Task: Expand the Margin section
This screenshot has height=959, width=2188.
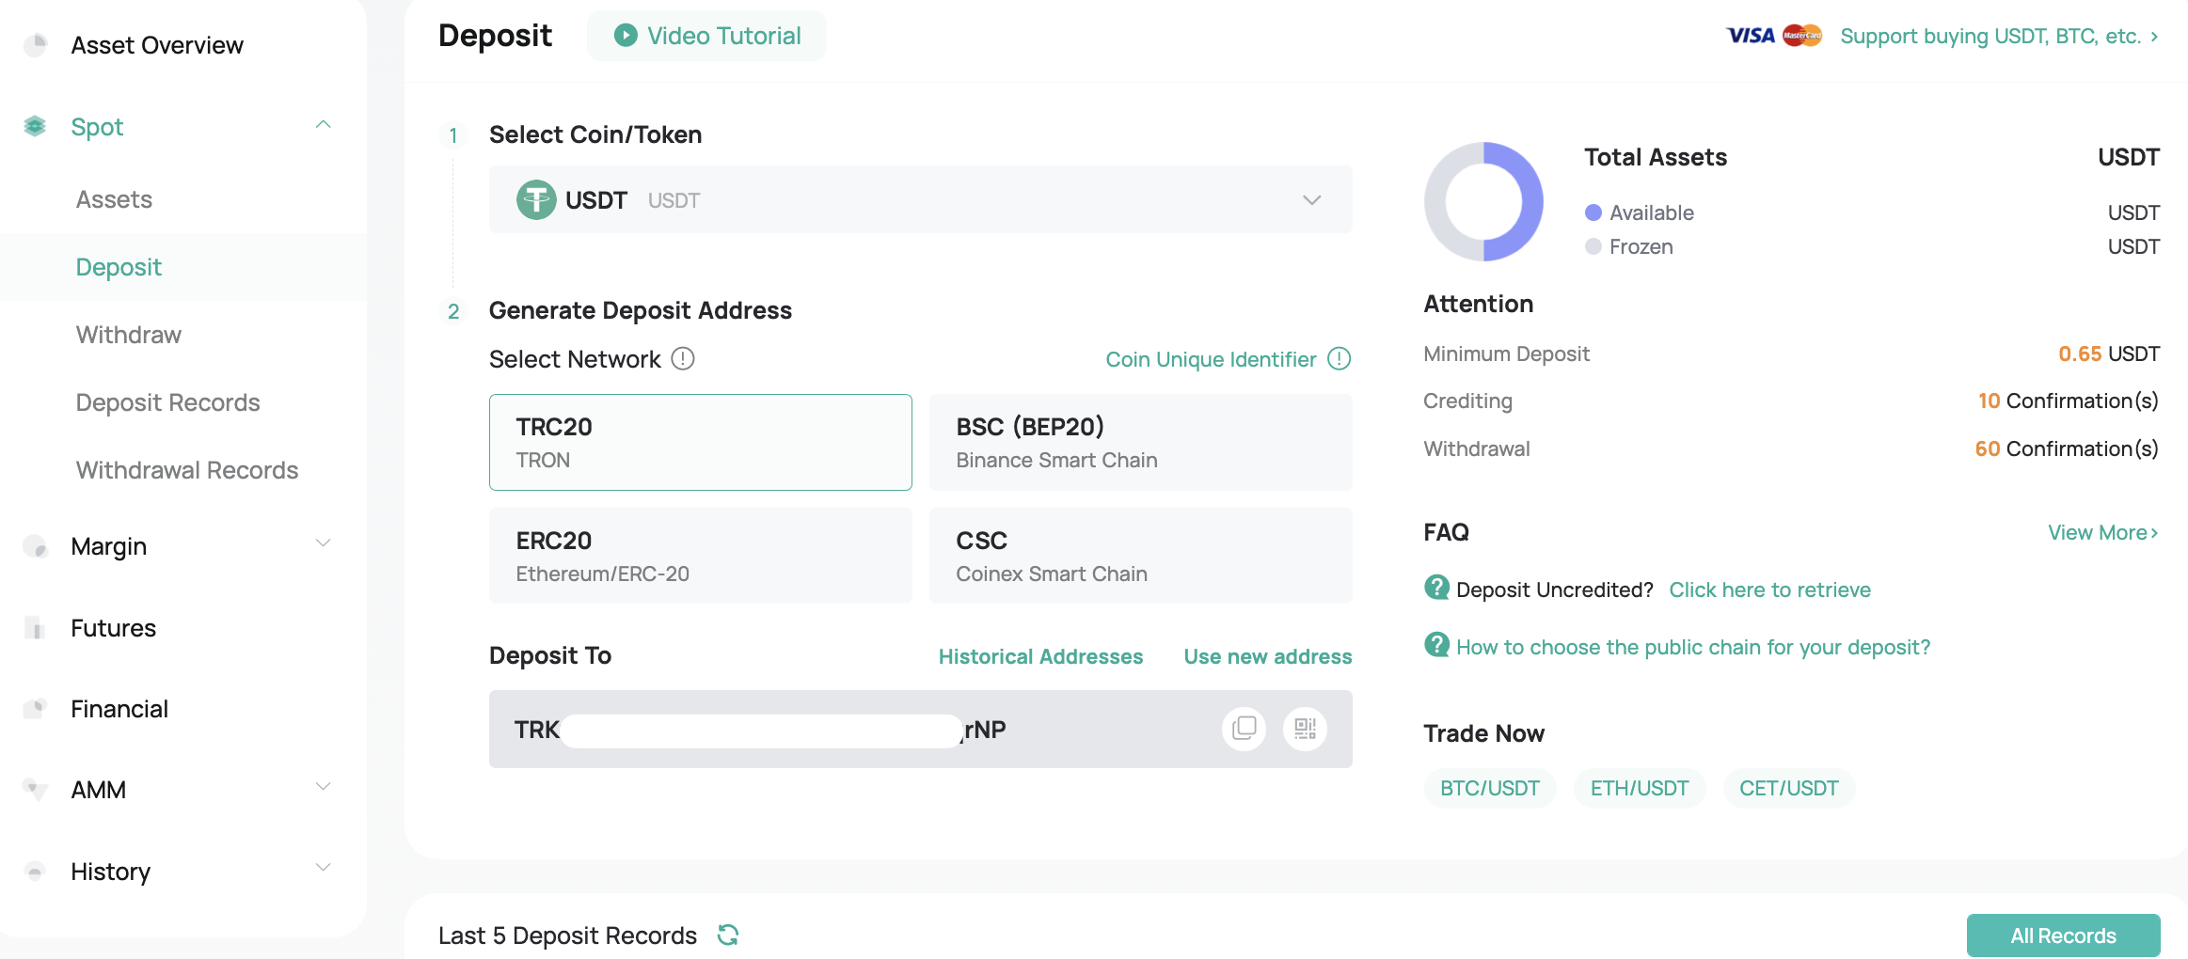Action: (x=324, y=543)
